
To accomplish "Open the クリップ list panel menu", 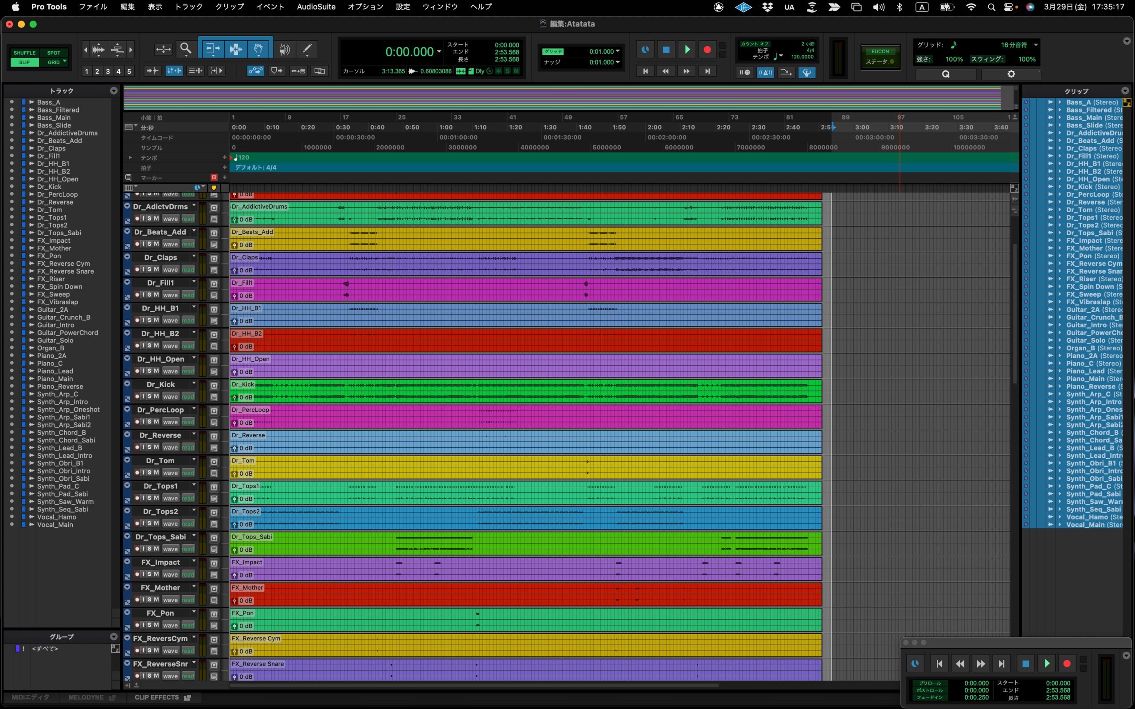I will (x=1125, y=90).
